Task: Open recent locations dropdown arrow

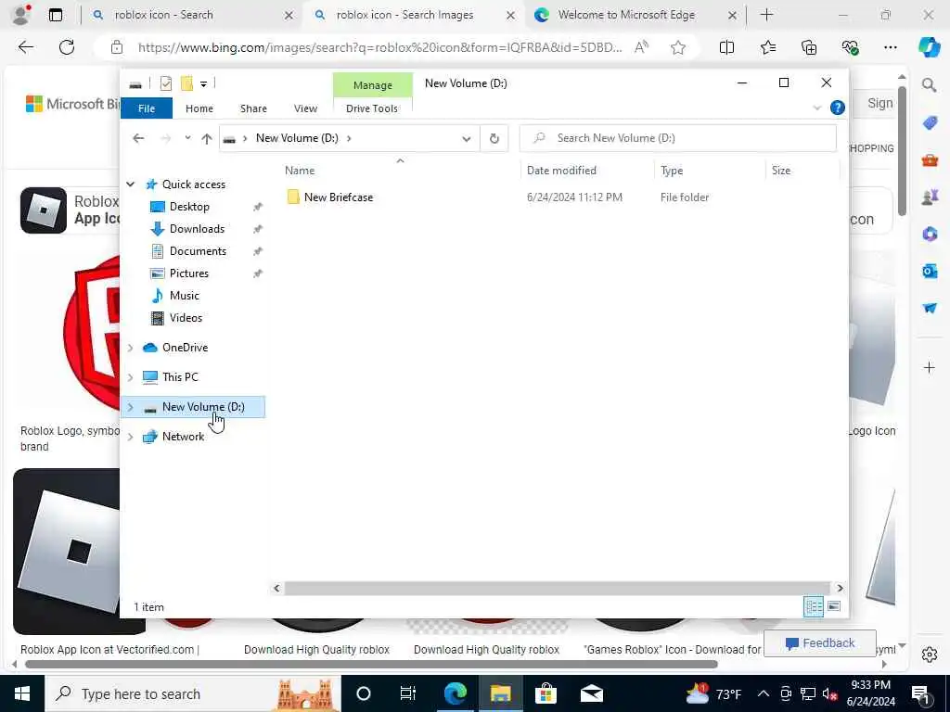Action: [187, 138]
